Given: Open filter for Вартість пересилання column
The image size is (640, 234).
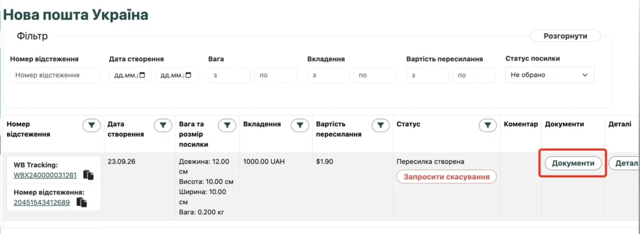Looking at the screenshot, I should [x=381, y=126].
